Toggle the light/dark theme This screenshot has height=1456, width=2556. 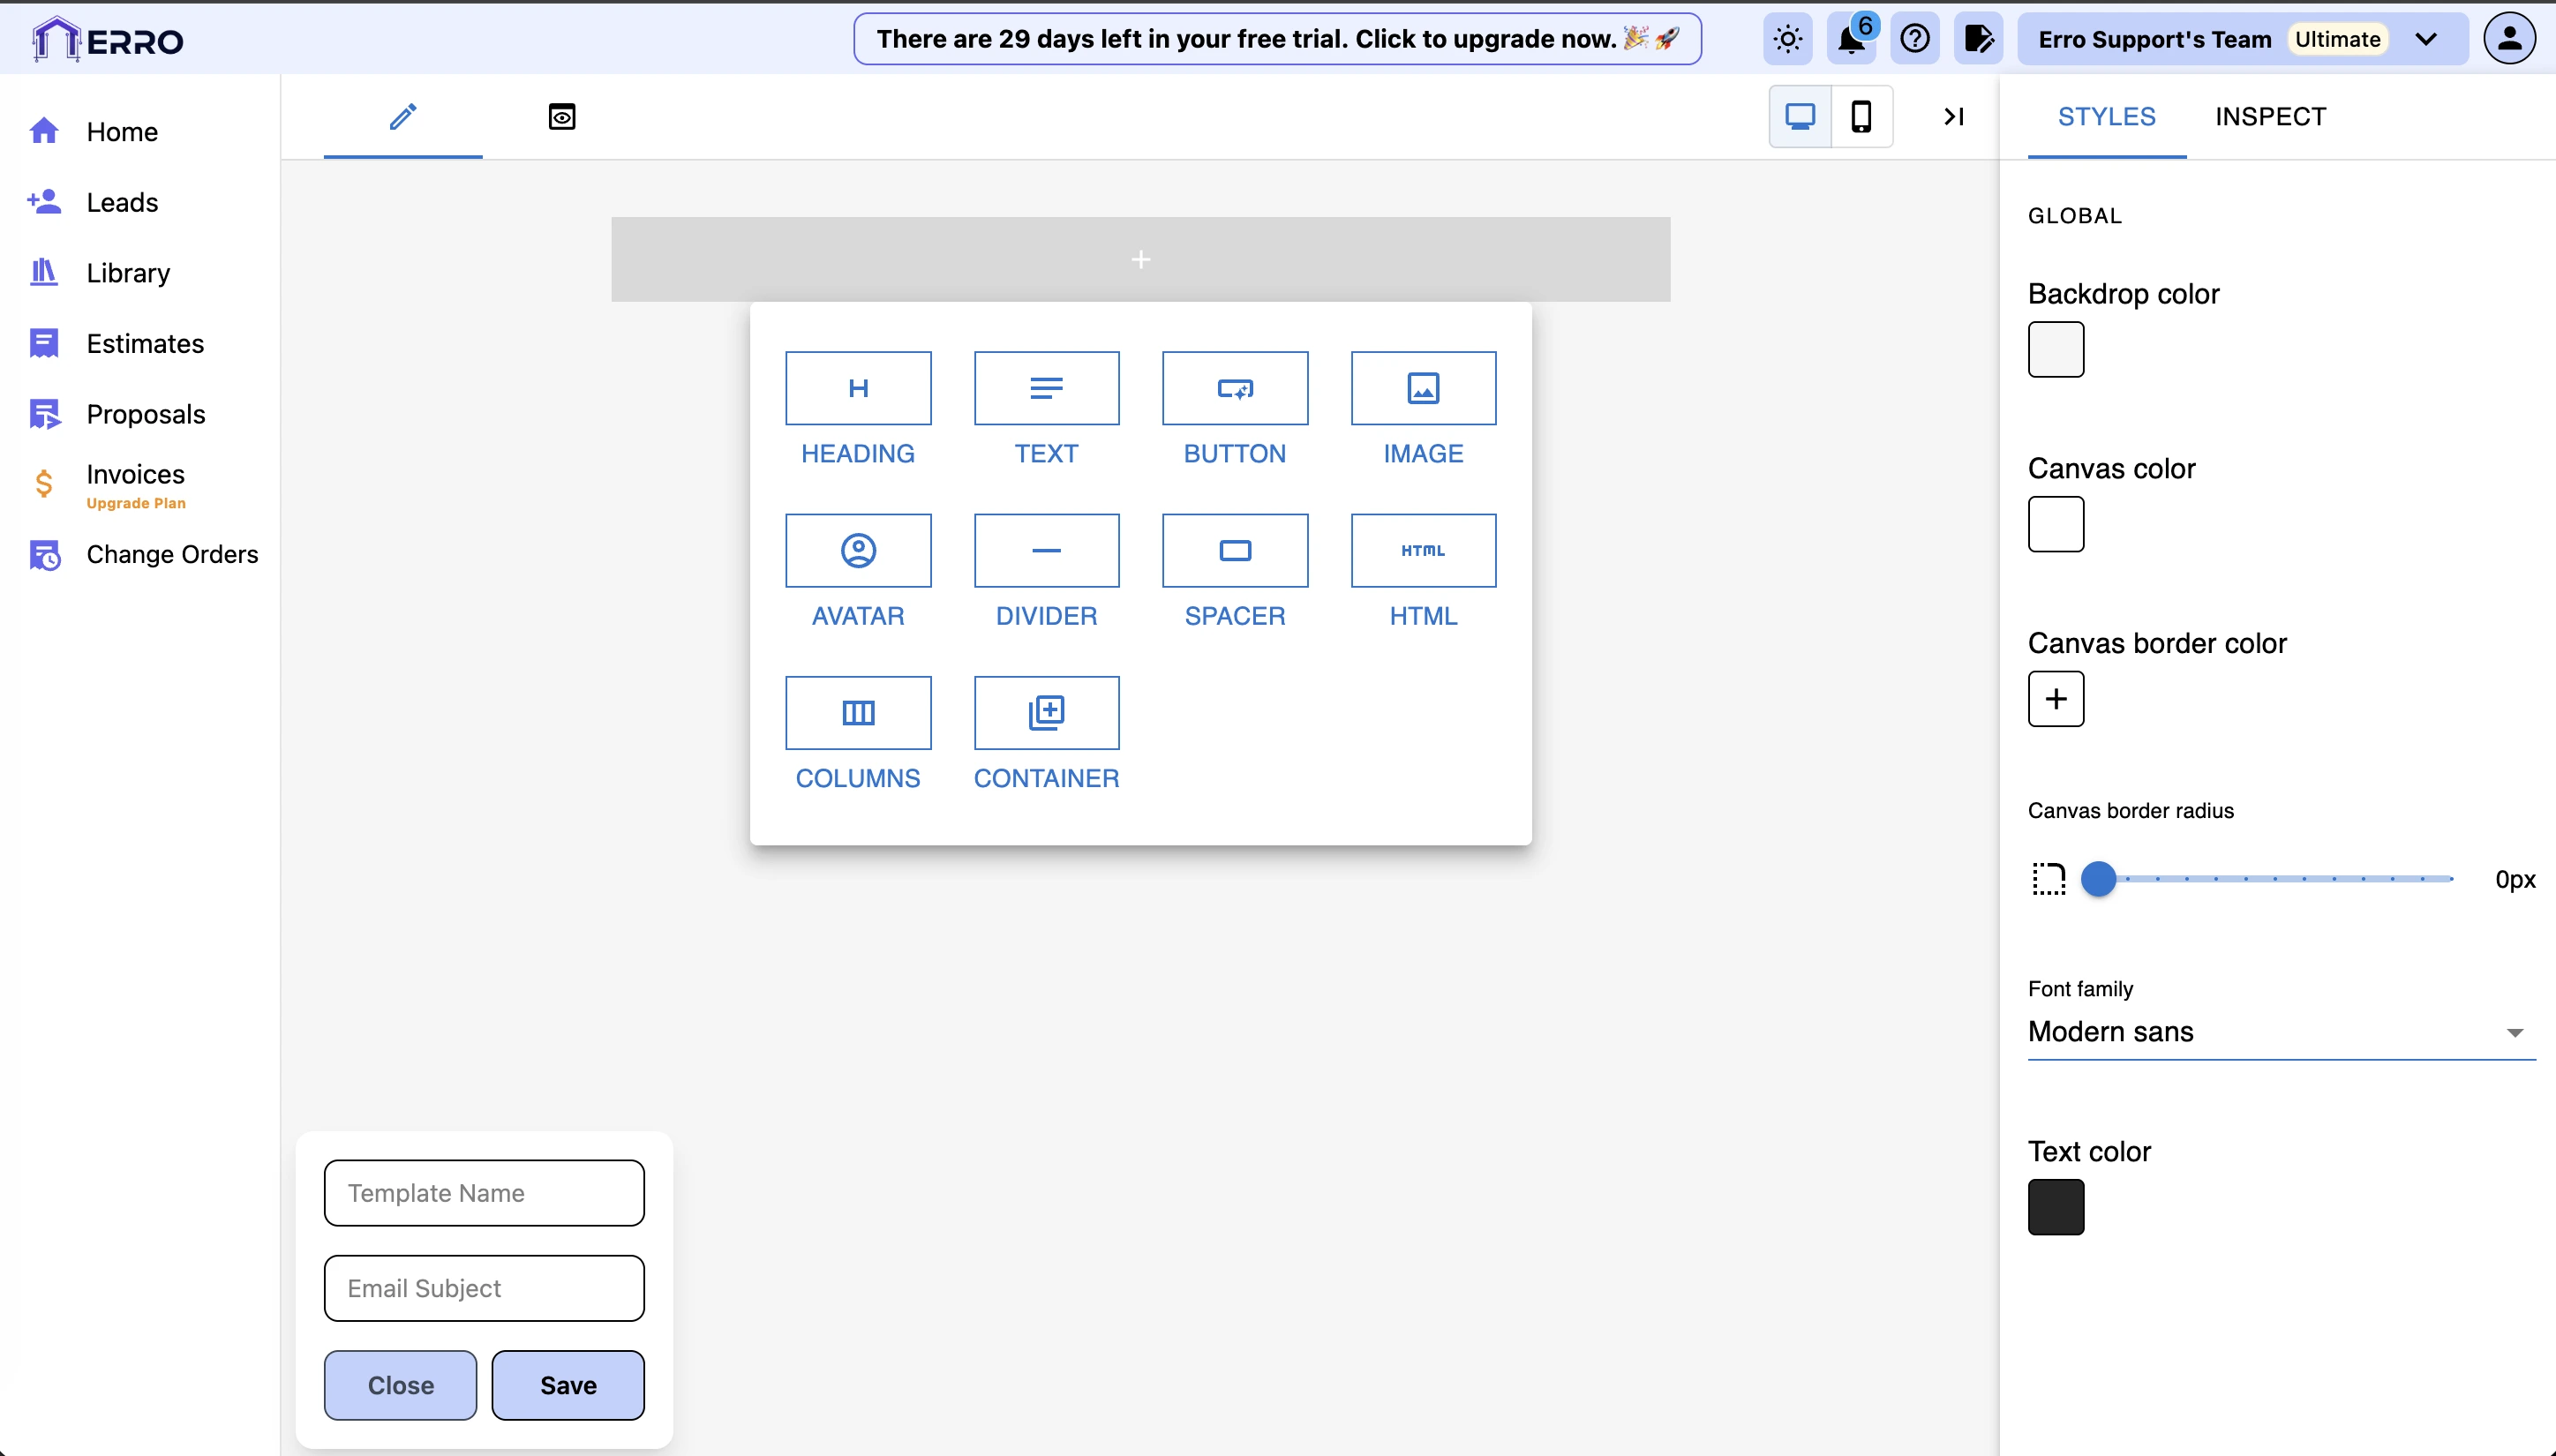[x=1788, y=40]
